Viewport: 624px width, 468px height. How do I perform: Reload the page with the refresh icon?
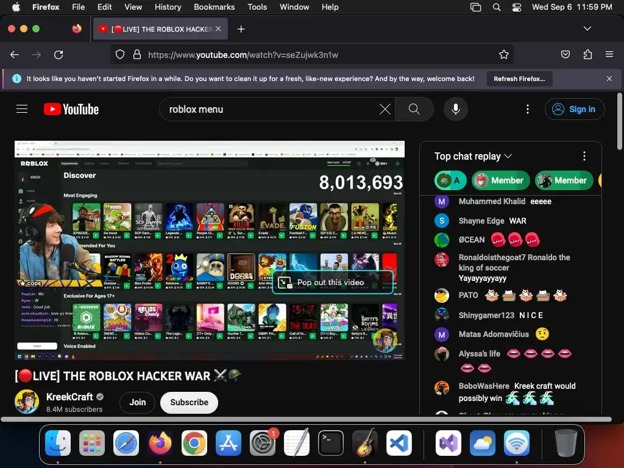[58, 55]
